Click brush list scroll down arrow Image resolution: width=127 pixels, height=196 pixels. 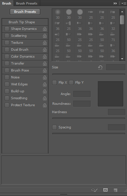coord(122,59)
